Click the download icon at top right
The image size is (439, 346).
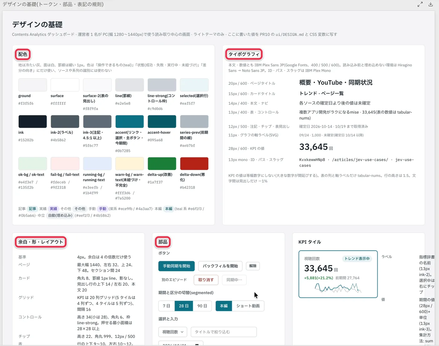coord(431,4)
